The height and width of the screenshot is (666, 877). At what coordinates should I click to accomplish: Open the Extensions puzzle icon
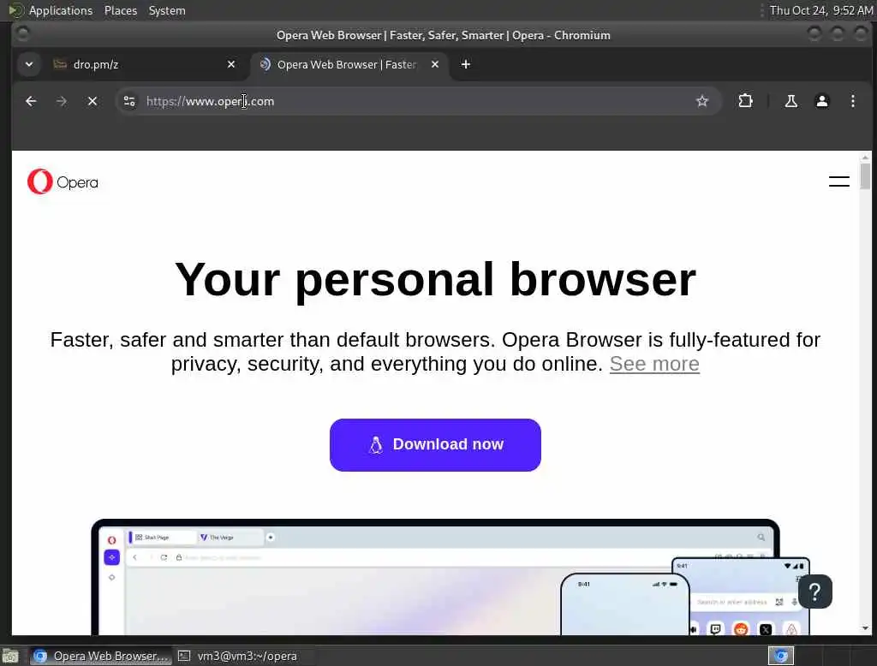tap(745, 101)
